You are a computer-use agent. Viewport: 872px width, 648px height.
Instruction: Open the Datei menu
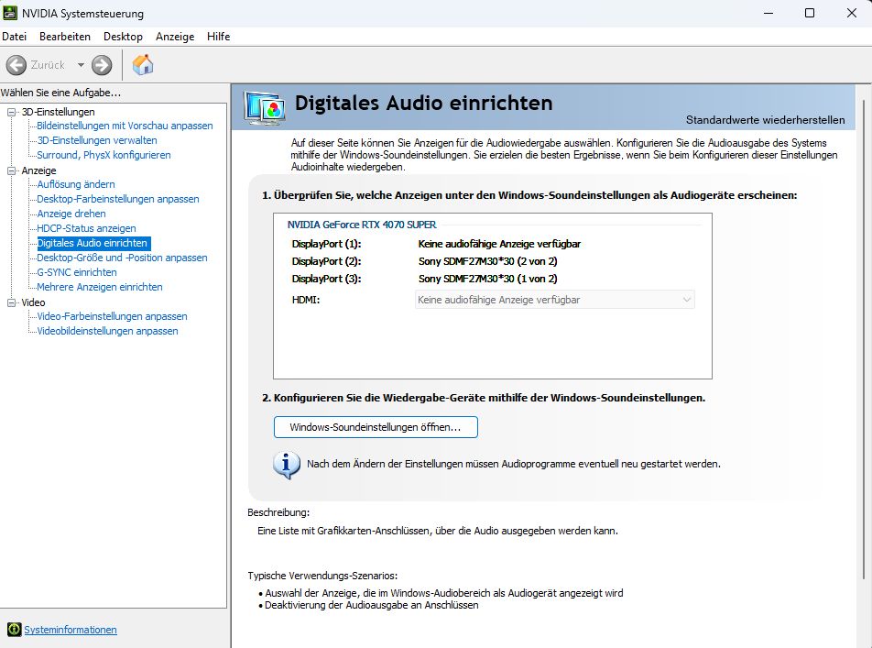[x=14, y=36]
